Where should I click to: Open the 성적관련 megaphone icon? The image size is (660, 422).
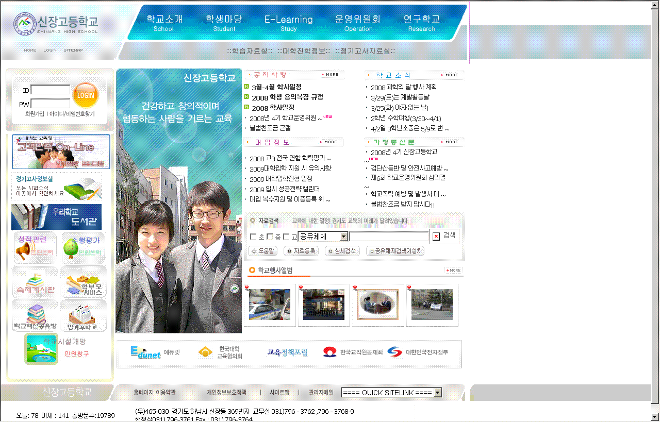tap(35, 248)
